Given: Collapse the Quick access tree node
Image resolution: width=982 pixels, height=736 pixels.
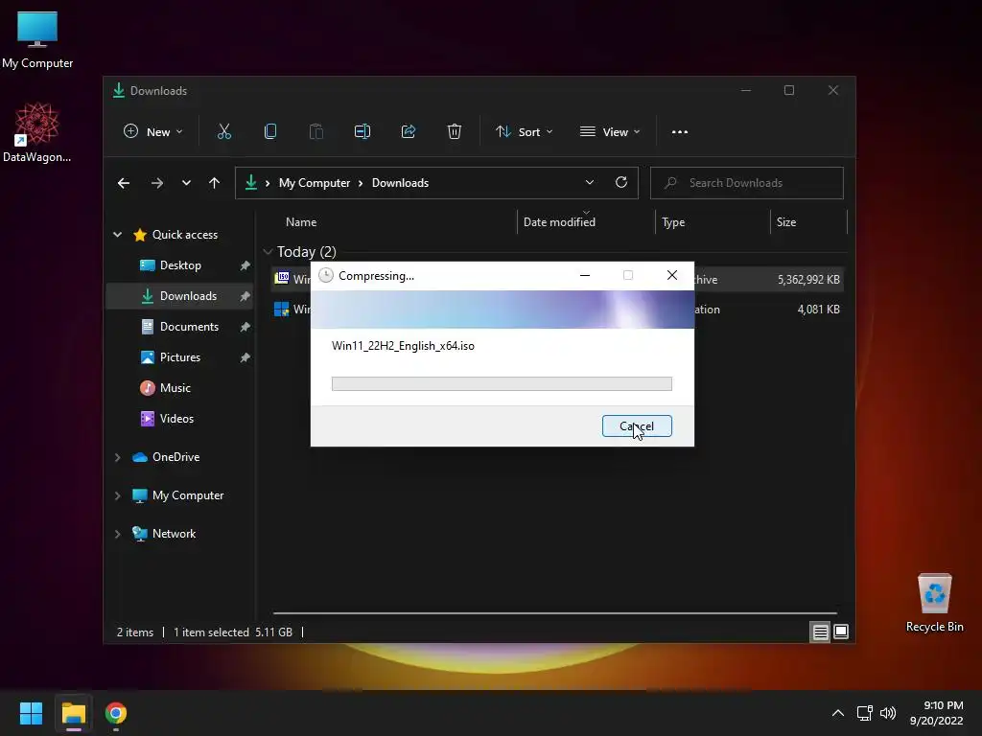Looking at the screenshot, I should pyautogui.click(x=117, y=235).
